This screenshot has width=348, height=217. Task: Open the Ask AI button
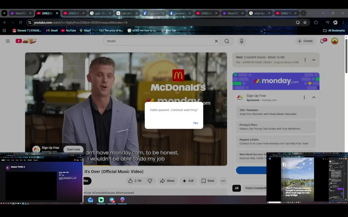[188, 181]
